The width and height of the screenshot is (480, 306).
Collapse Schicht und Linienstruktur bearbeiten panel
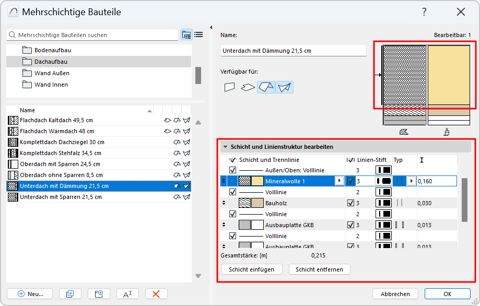(226, 147)
